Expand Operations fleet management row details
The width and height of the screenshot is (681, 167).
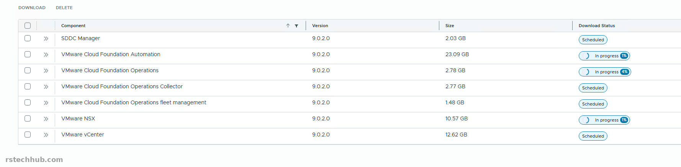coord(46,103)
